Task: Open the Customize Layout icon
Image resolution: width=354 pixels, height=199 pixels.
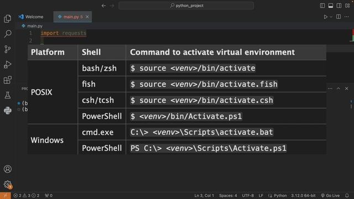Action: [x=347, y=6]
